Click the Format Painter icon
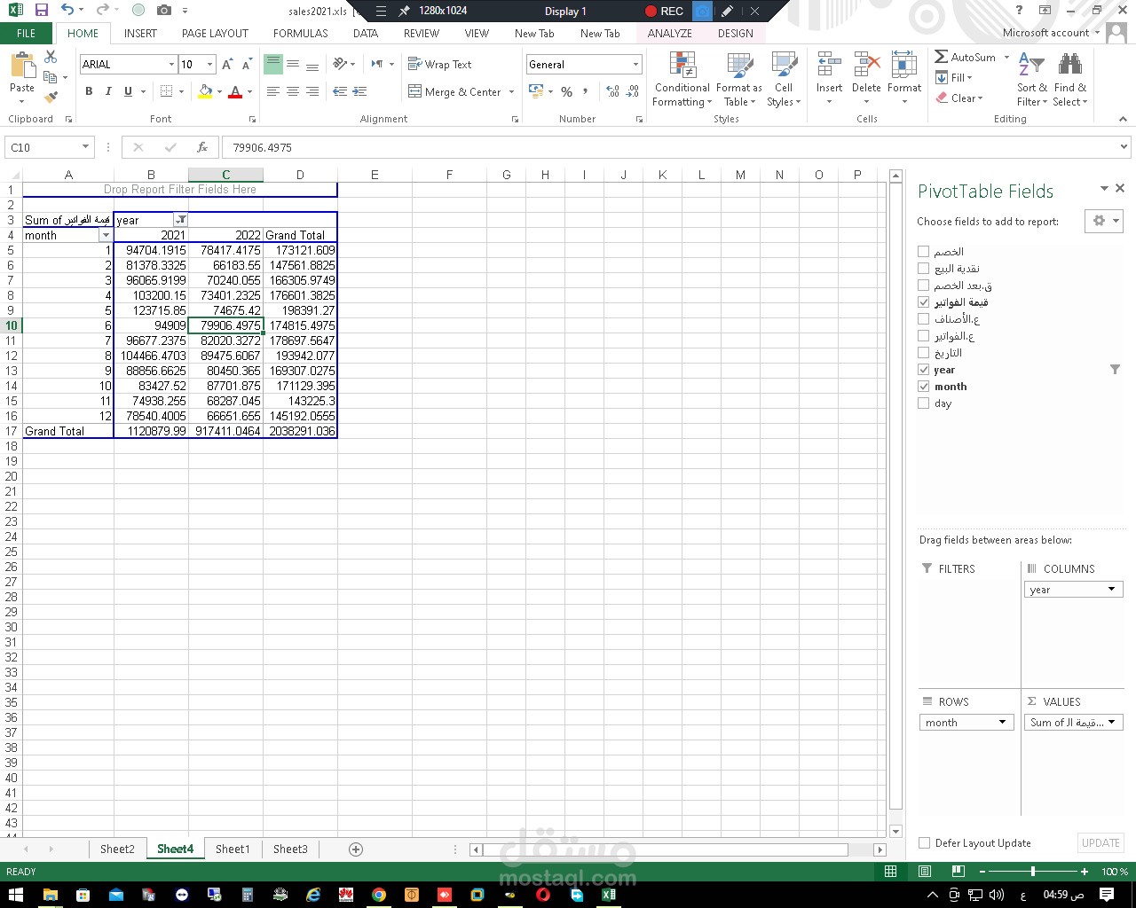The image size is (1136, 908). click(51, 98)
